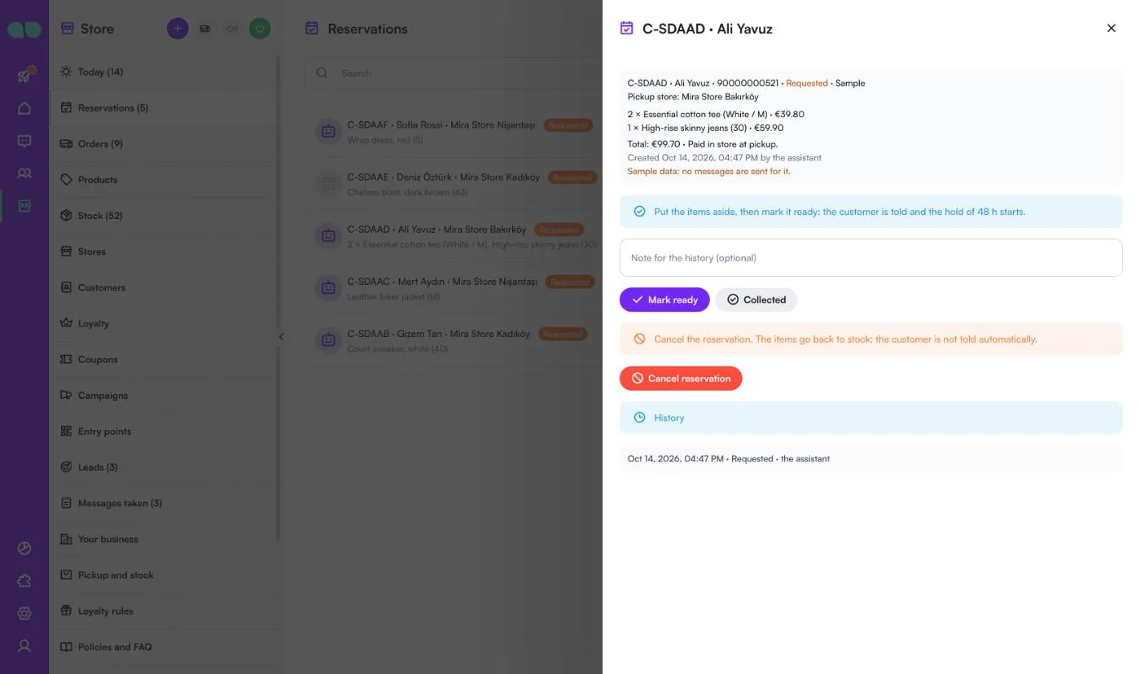Open the puzzle piece integrations icon
This screenshot has height=674, width=1140.
24,581
